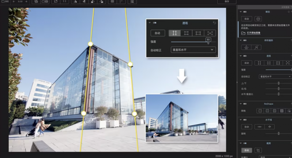This screenshot has width=292, height=158.
Task: Rotate the image left
Action: coord(93,1)
